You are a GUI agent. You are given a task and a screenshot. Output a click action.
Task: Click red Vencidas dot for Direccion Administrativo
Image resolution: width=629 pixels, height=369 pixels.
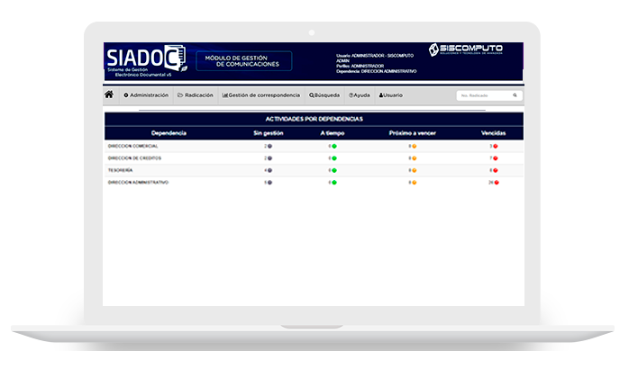point(496,182)
